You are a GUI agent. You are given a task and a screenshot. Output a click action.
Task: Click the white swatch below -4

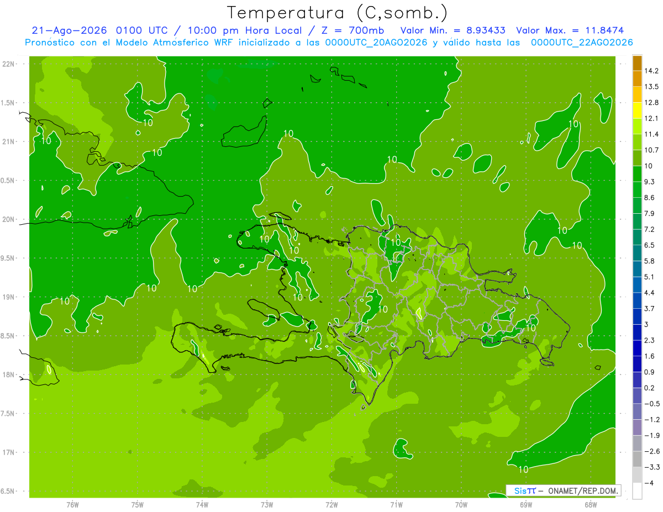[x=637, y=490]
